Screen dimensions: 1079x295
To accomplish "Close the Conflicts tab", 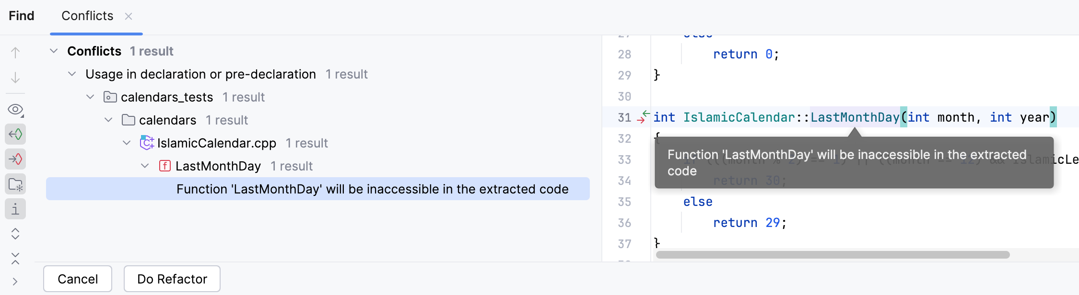I will click(129, 16).
